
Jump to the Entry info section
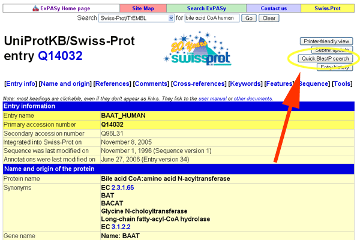tap(22, 85)
